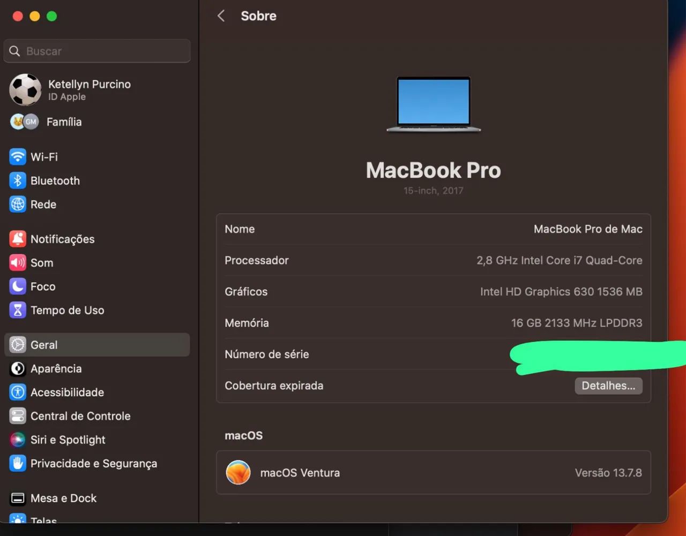Image resolution: width=686 pixels, height=536 pixels.
Task: Open Foco moon icon
Action: 18,286
